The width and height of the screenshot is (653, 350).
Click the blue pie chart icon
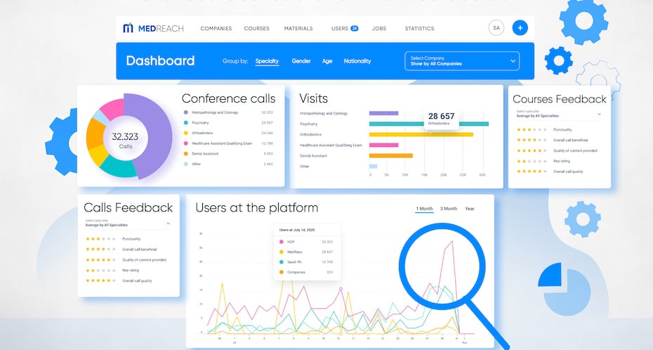566,287
